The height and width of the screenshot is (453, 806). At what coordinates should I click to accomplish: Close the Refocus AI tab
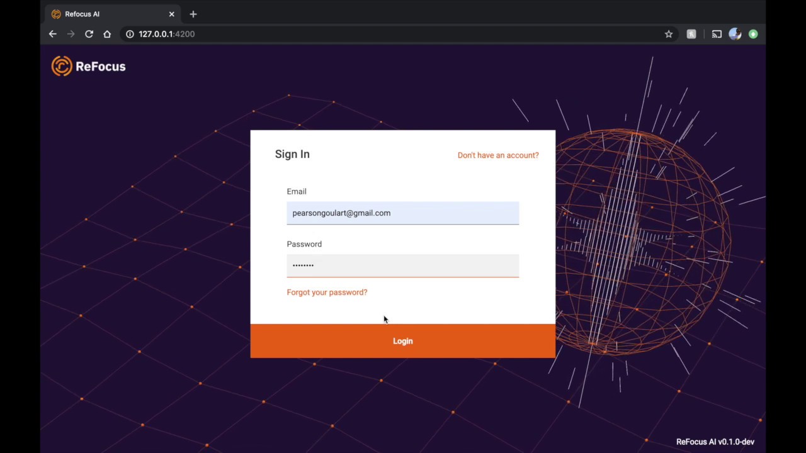tap(171, 14)
